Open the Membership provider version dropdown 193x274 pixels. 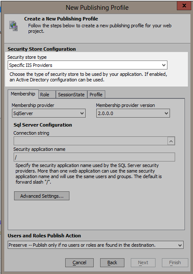click(x=133, y=113)
